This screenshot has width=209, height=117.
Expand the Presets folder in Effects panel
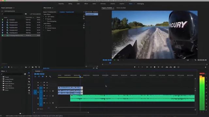click(1, 77)
